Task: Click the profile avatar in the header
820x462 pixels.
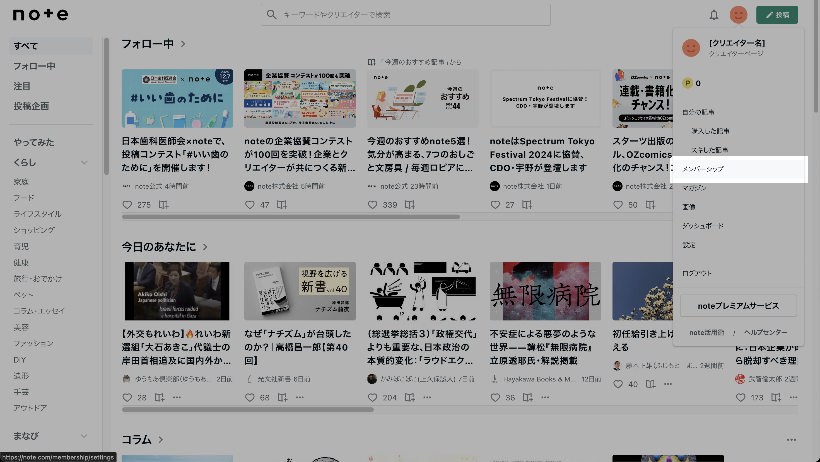Action: pos(738,14)
